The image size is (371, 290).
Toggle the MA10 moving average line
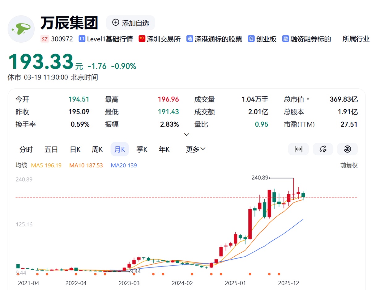click(x=86, y=166)
